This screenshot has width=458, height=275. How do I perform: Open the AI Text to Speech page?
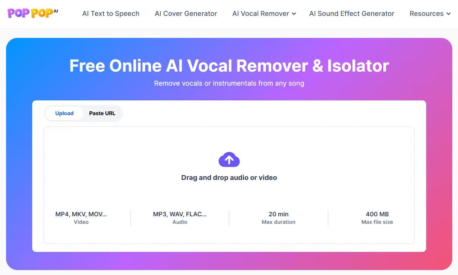click(111, 14)
